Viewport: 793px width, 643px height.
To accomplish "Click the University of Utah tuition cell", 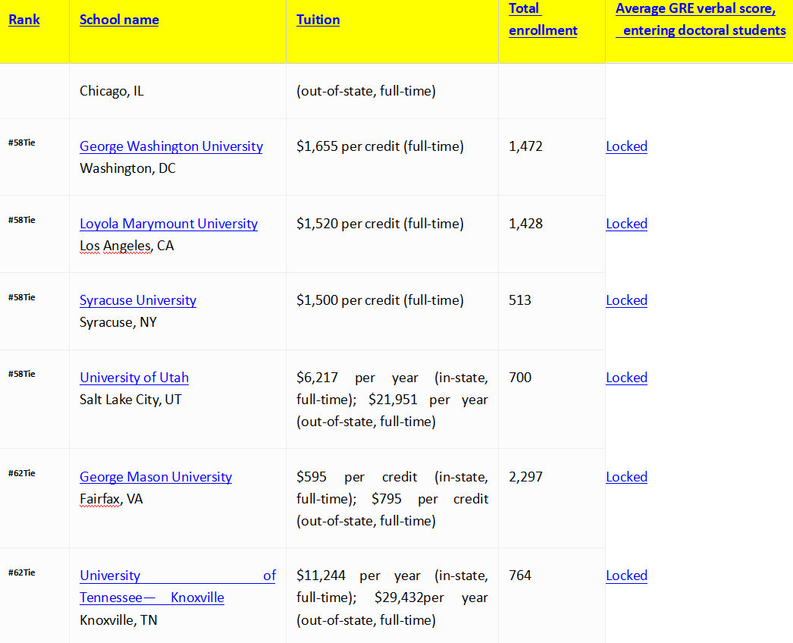I will pos(392,400).
